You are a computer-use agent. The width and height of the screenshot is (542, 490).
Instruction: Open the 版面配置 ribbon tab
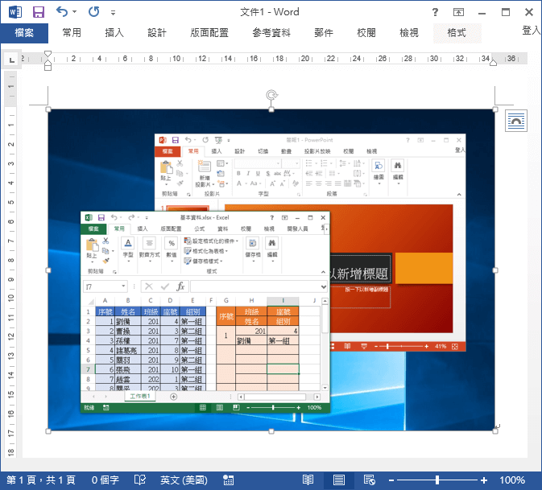(209, 33)
